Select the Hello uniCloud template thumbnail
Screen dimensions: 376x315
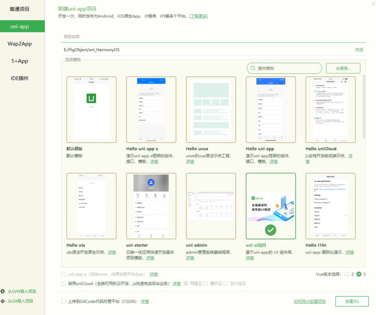[330, 110]
